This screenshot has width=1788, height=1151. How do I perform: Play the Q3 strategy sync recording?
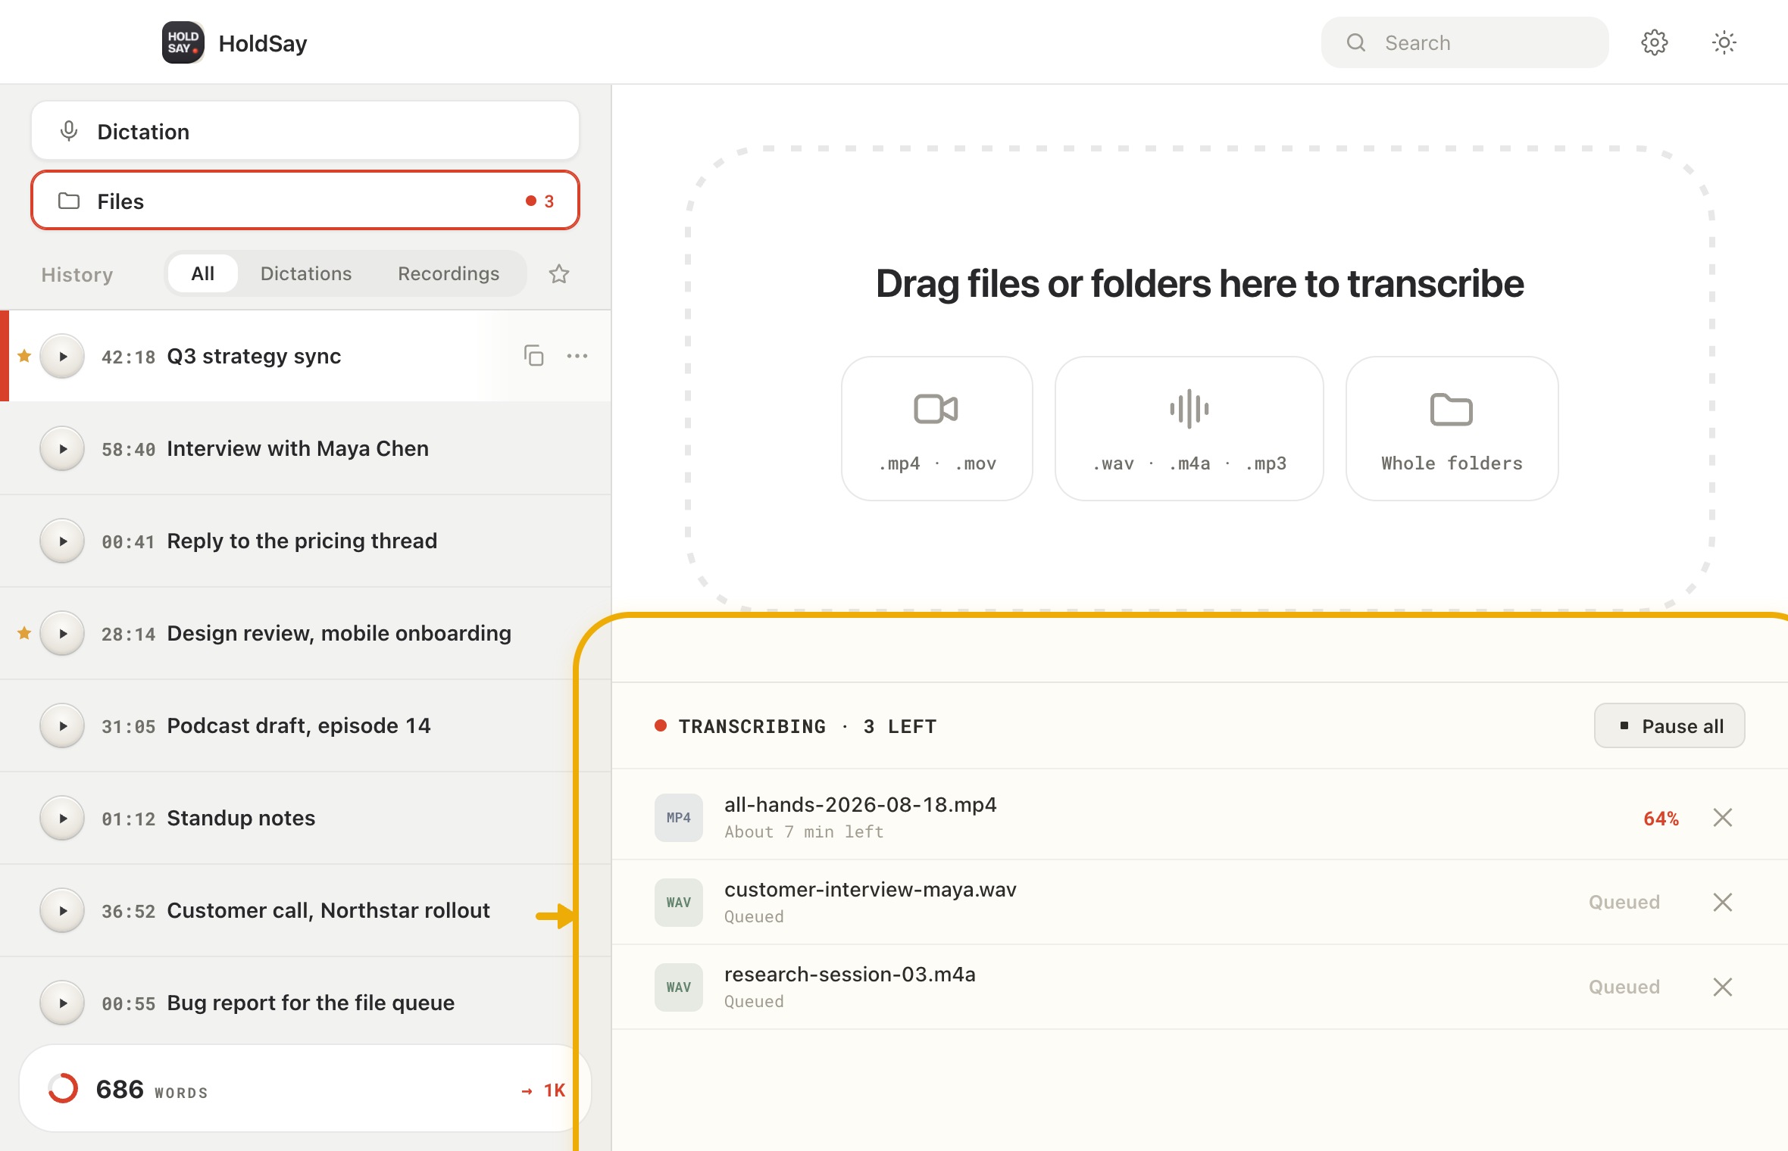click(62, 356)
